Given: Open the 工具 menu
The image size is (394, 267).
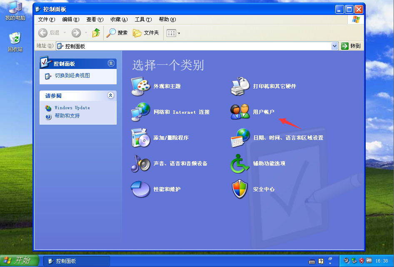Looking at the screenshot, I should click(x=143, y=20).
